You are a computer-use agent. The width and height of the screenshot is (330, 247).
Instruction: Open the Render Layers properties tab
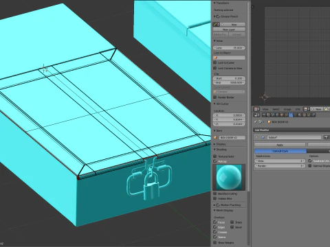click(x=268, y=115)
